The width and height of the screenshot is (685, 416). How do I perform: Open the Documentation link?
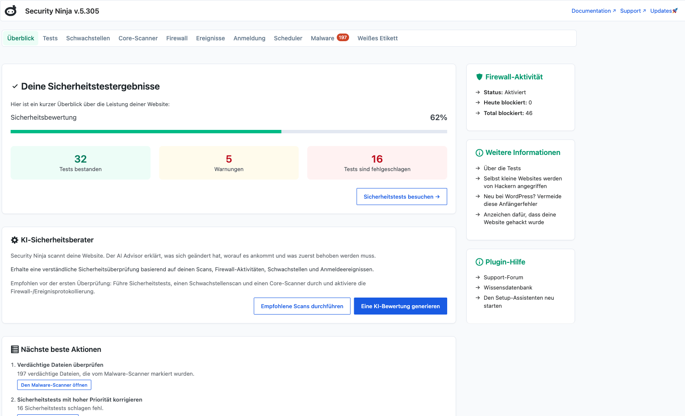coord(593,11)
